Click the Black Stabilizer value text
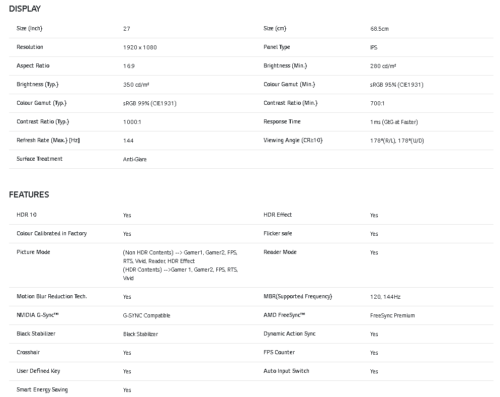This screenshot has height=397, width=500. click(140, 334)
